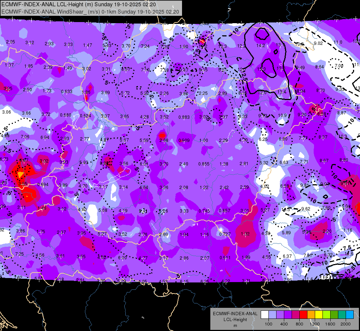Click the legend label 'LCL-Height'
The width and height of the screenshot is (360, 331).
click(x=235, y=320)
